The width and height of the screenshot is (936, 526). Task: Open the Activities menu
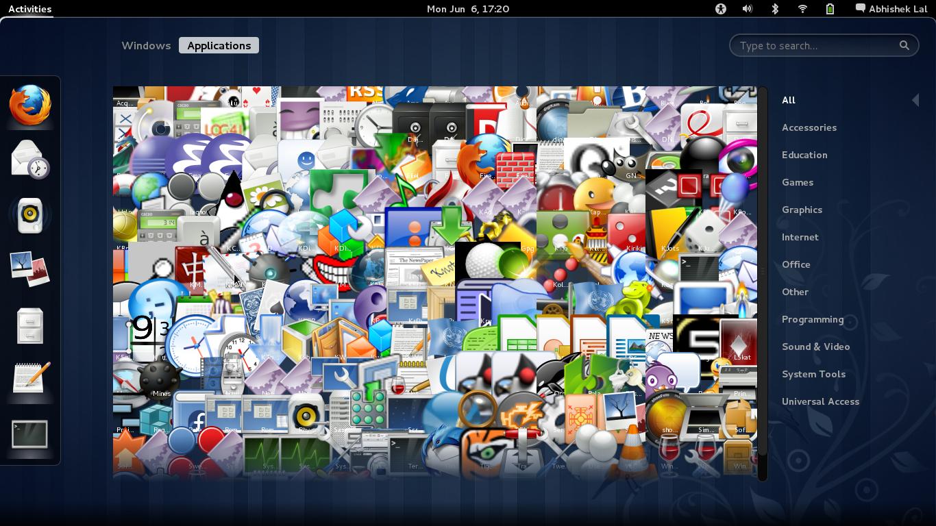click(29, 9)
